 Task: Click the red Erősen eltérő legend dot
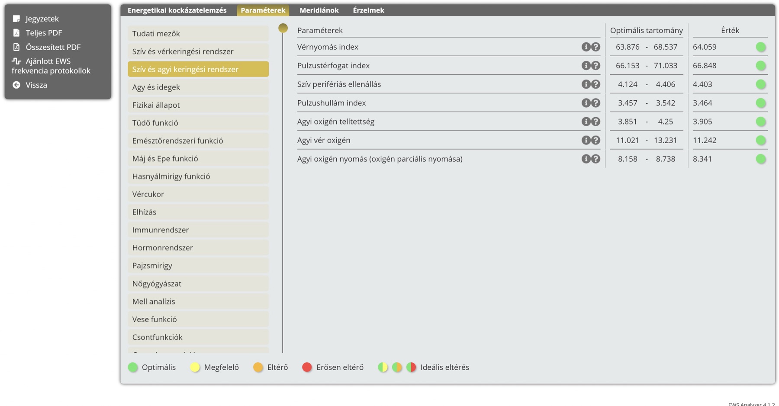(307, 367)
